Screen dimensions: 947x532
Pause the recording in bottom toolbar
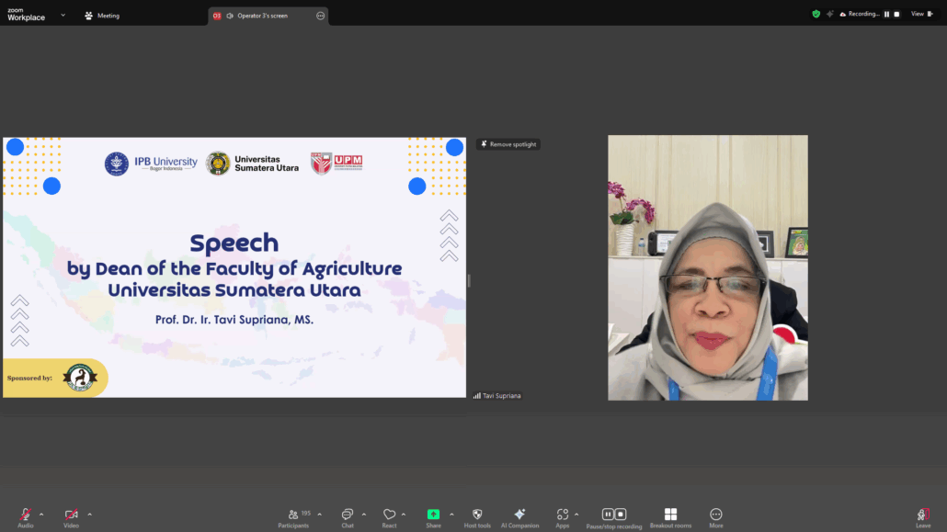[x=608, y=515]
